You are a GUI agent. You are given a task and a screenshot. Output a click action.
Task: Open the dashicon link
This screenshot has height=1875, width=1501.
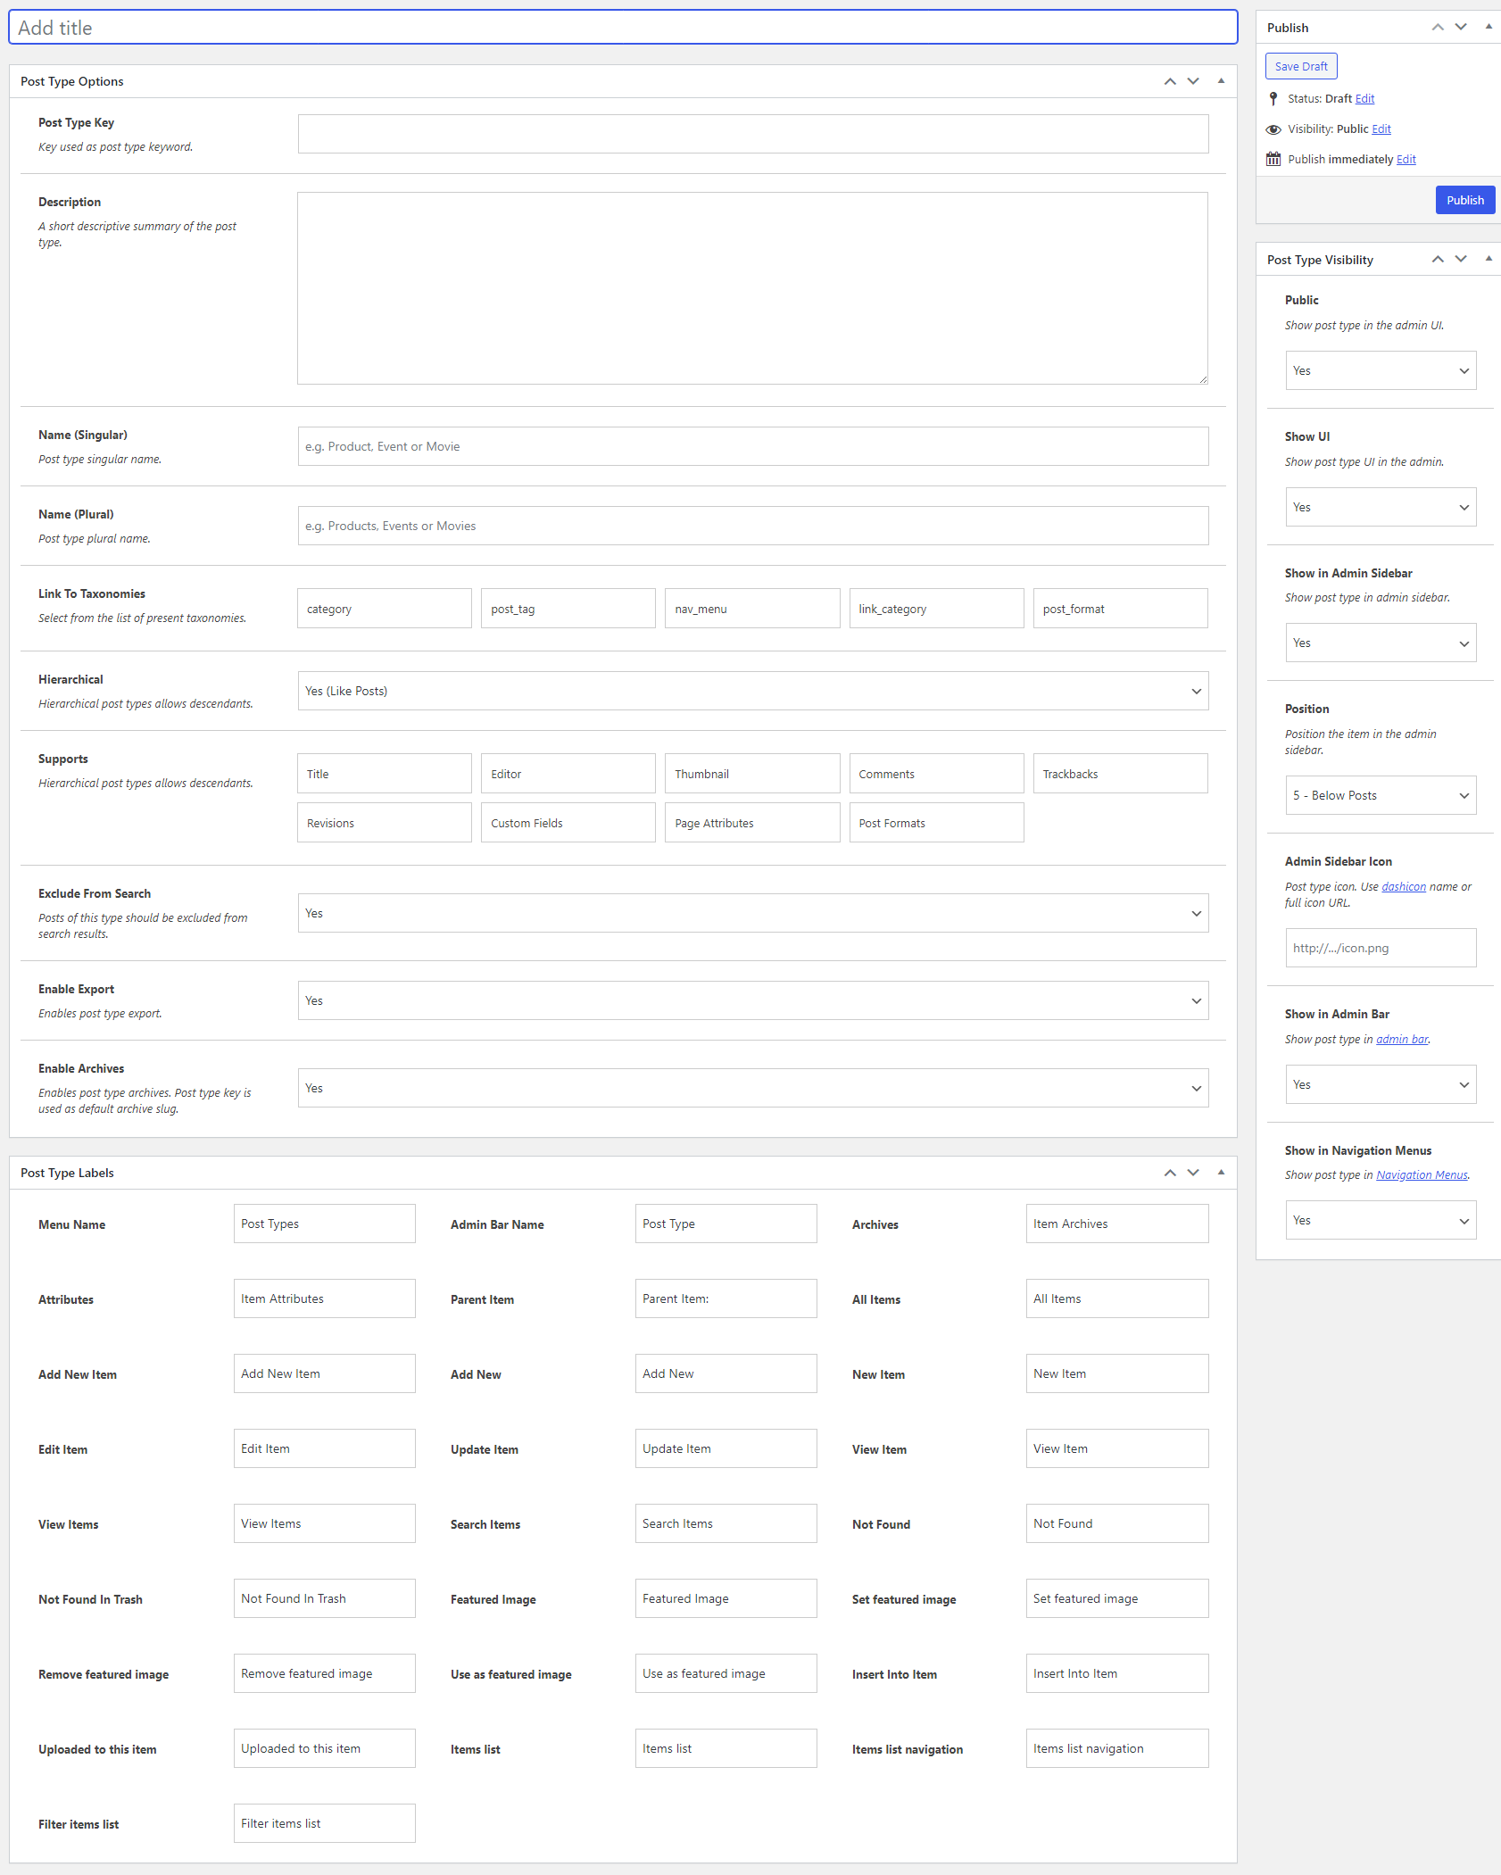tap(1404, 887)
